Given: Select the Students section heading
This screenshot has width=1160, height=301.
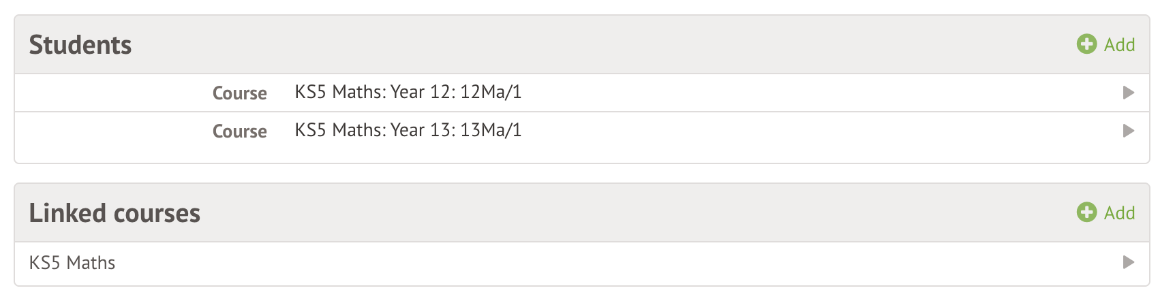Looking at the screenshot, I should point(80,45).
